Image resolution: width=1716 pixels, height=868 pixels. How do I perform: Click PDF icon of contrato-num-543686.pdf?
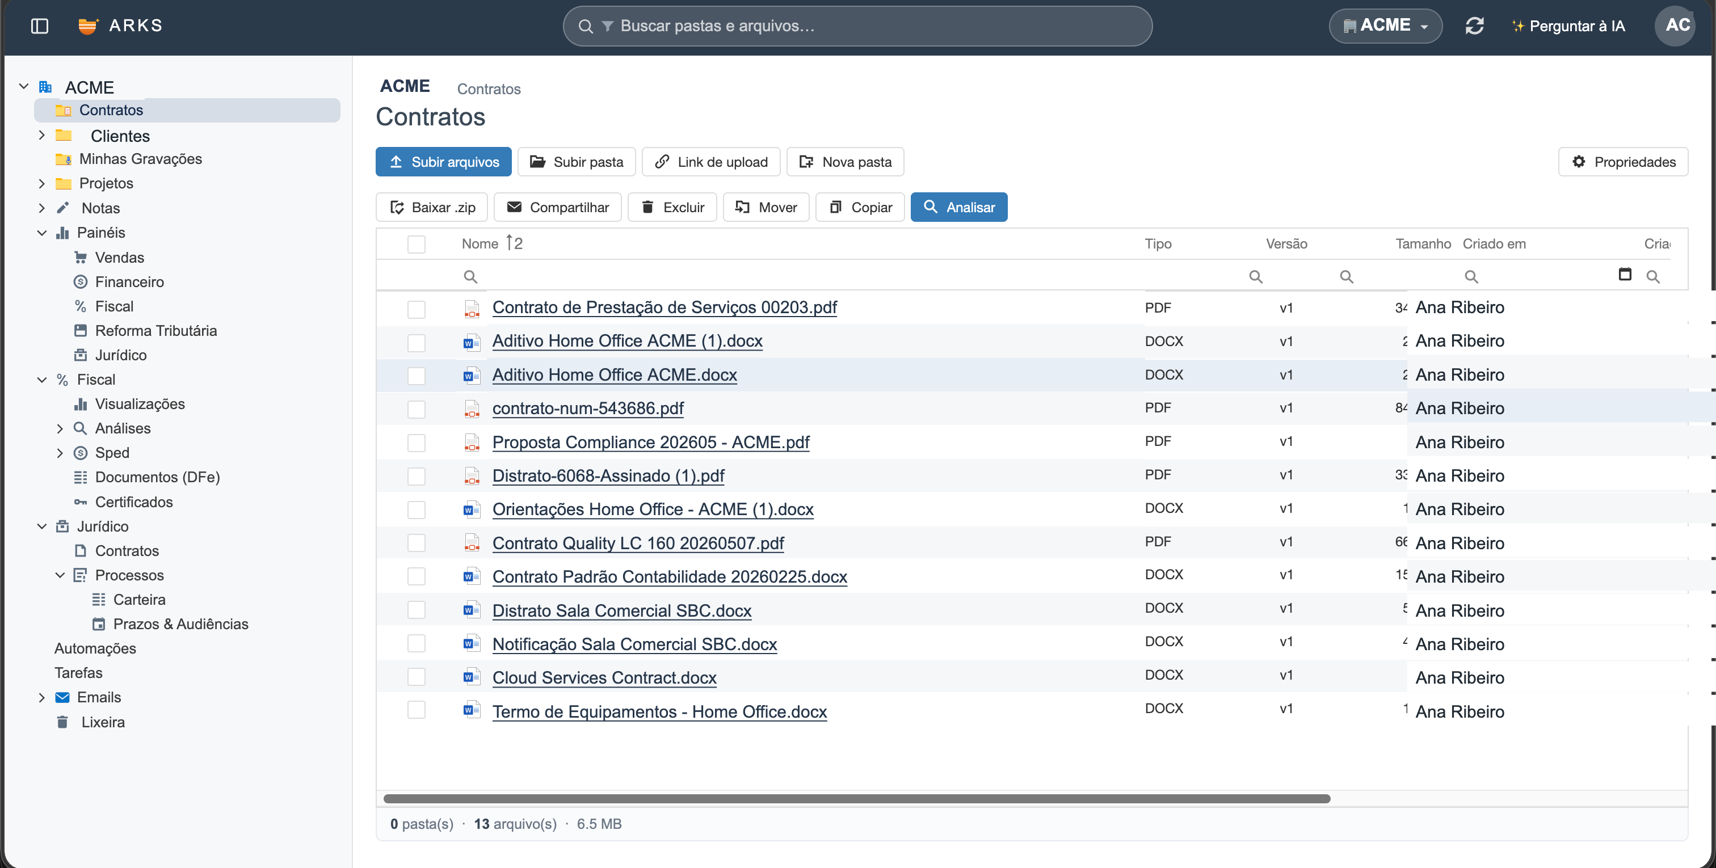(x=472, y=409)
